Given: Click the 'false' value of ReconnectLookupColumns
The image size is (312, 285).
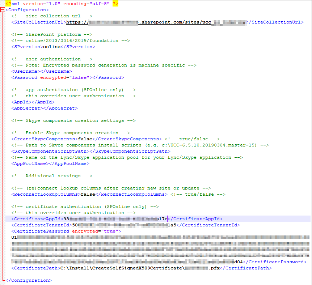Looking at the screenshot, I should click(88, 194).
